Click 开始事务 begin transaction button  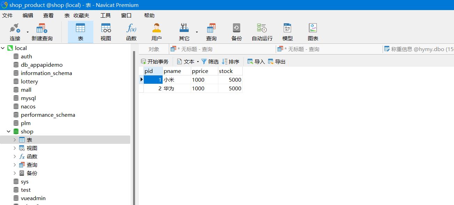(x=155, y=61)
